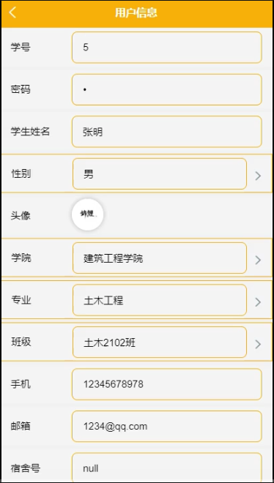The height and width of the screenshot is (483, 274).
Task: Focus the 学号 input field
Action: click(167, 48)
